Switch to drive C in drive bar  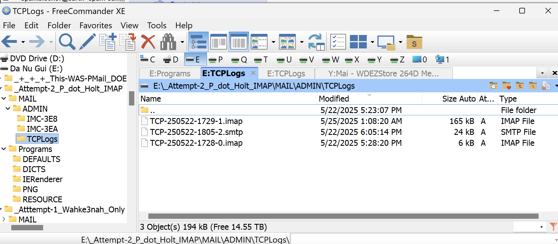(x=148, y=60)
